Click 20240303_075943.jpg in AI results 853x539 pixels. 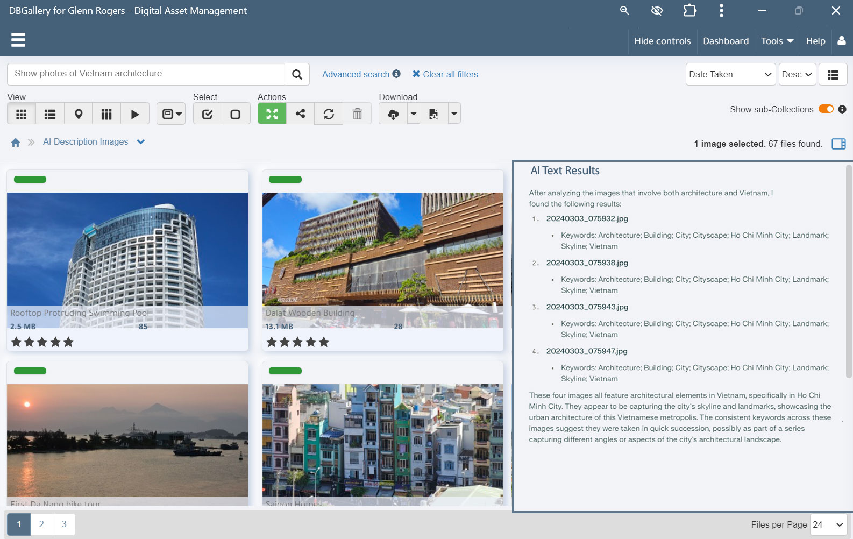click(587, 307)
